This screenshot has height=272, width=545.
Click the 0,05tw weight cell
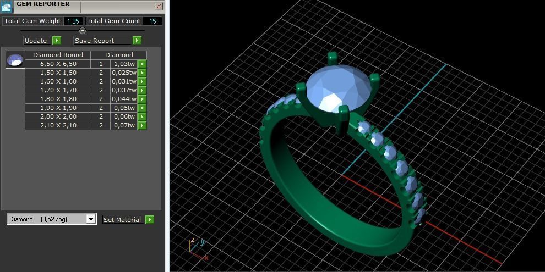[x=124, y=108]
